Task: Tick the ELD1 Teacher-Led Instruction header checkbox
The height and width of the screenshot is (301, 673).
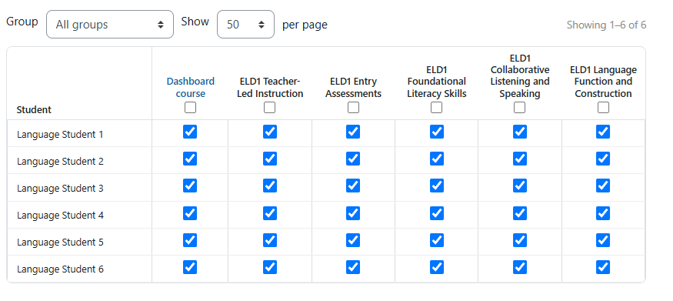Action: tap(269, 107)
